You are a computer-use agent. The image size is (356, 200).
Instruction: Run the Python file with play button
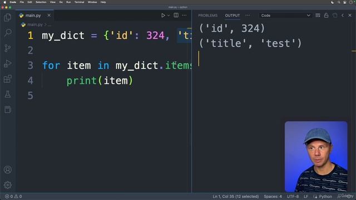[163, 16]
